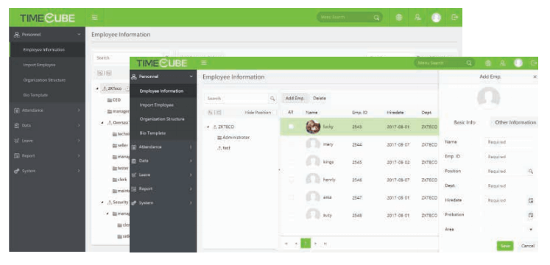Open the Probation calendar picker icon
550x265 pixels.
[531, 215]
